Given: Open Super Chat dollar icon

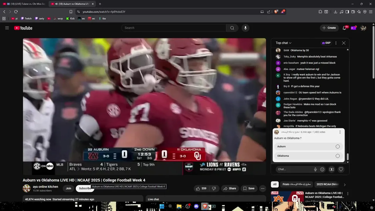Looking at the screenshot, I should pyautogui.click(x=332, y=169).
